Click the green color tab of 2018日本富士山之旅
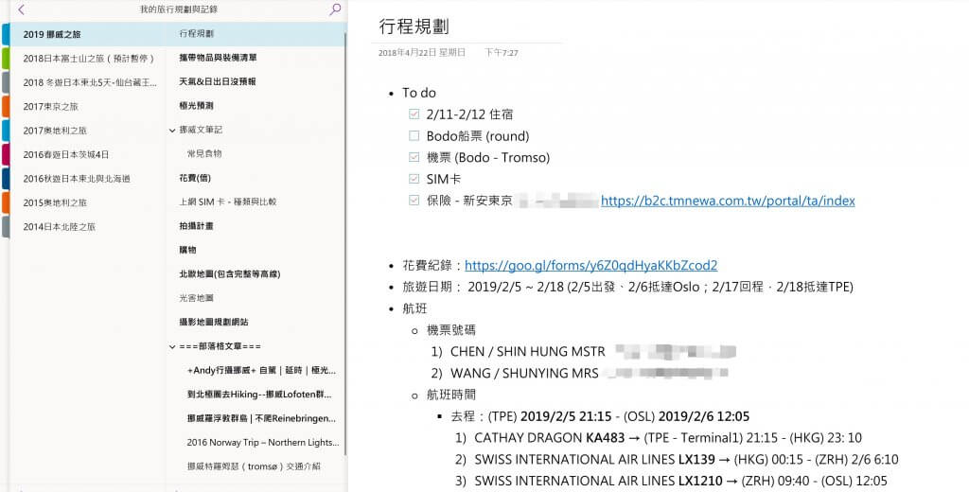Viewport: 969px width, 492px height. point(5,58)
